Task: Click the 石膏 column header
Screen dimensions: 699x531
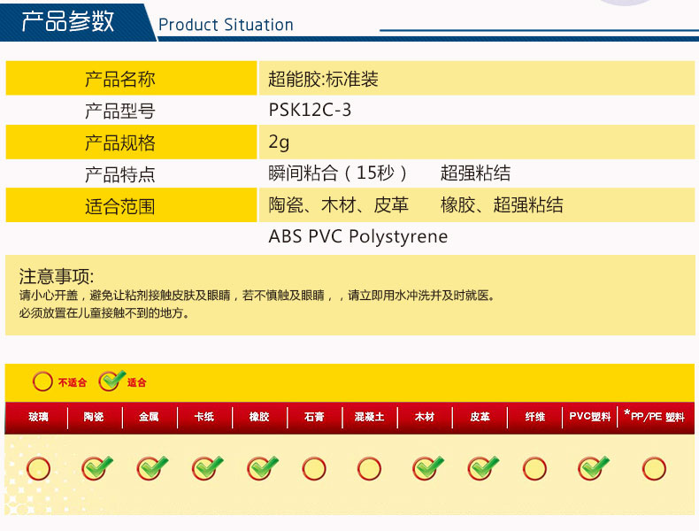Action: (314, 417)
